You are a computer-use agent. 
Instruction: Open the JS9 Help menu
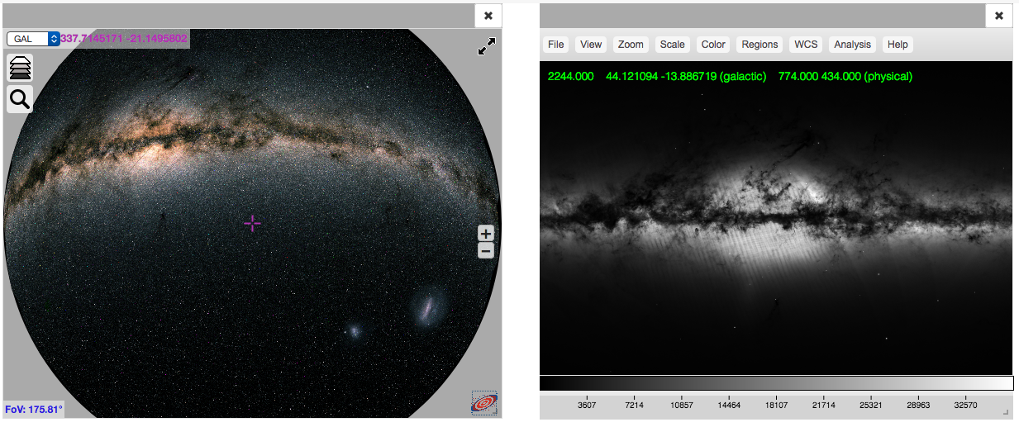coord(898,45)
